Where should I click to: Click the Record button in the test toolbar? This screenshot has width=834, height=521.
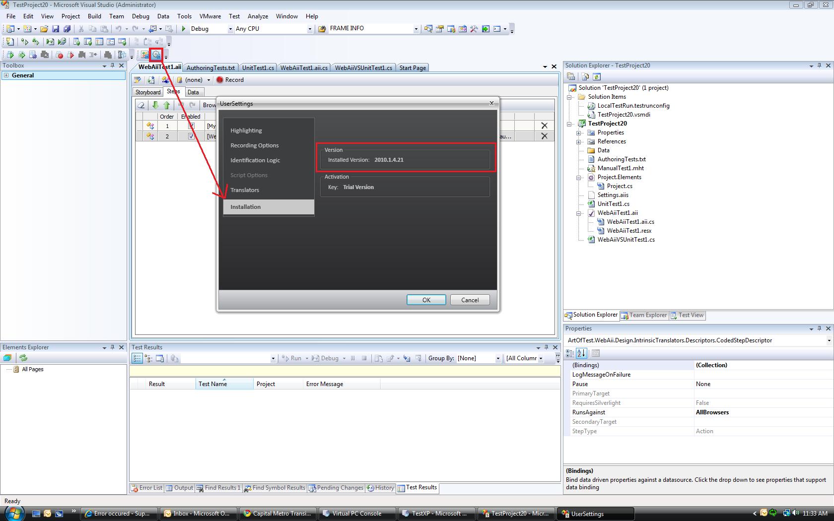[x=230, y=80]
